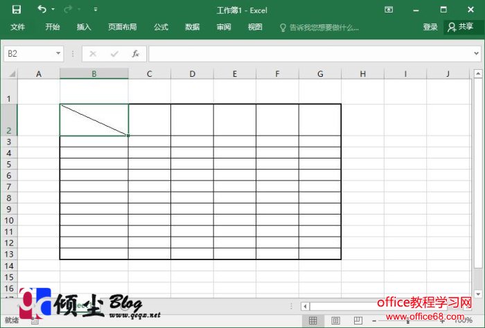Click the zoom slider handle

click(408, 321)
